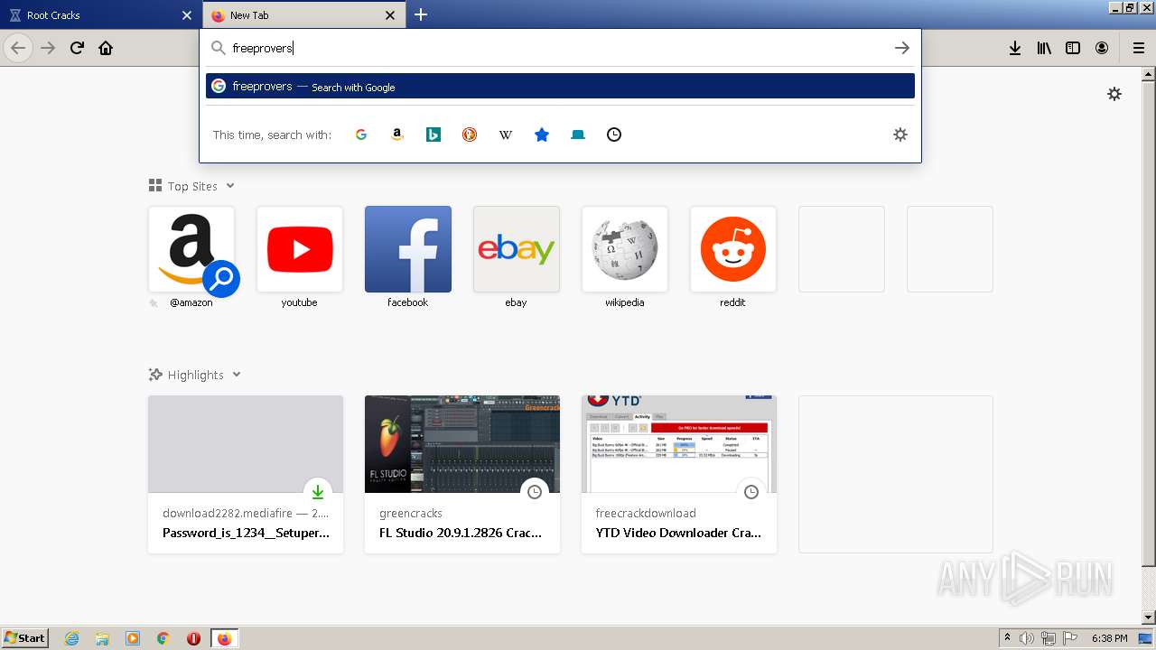Search this time with Wikipedia icon
The width and height of the screenshot is (1156, 650).
506,135
